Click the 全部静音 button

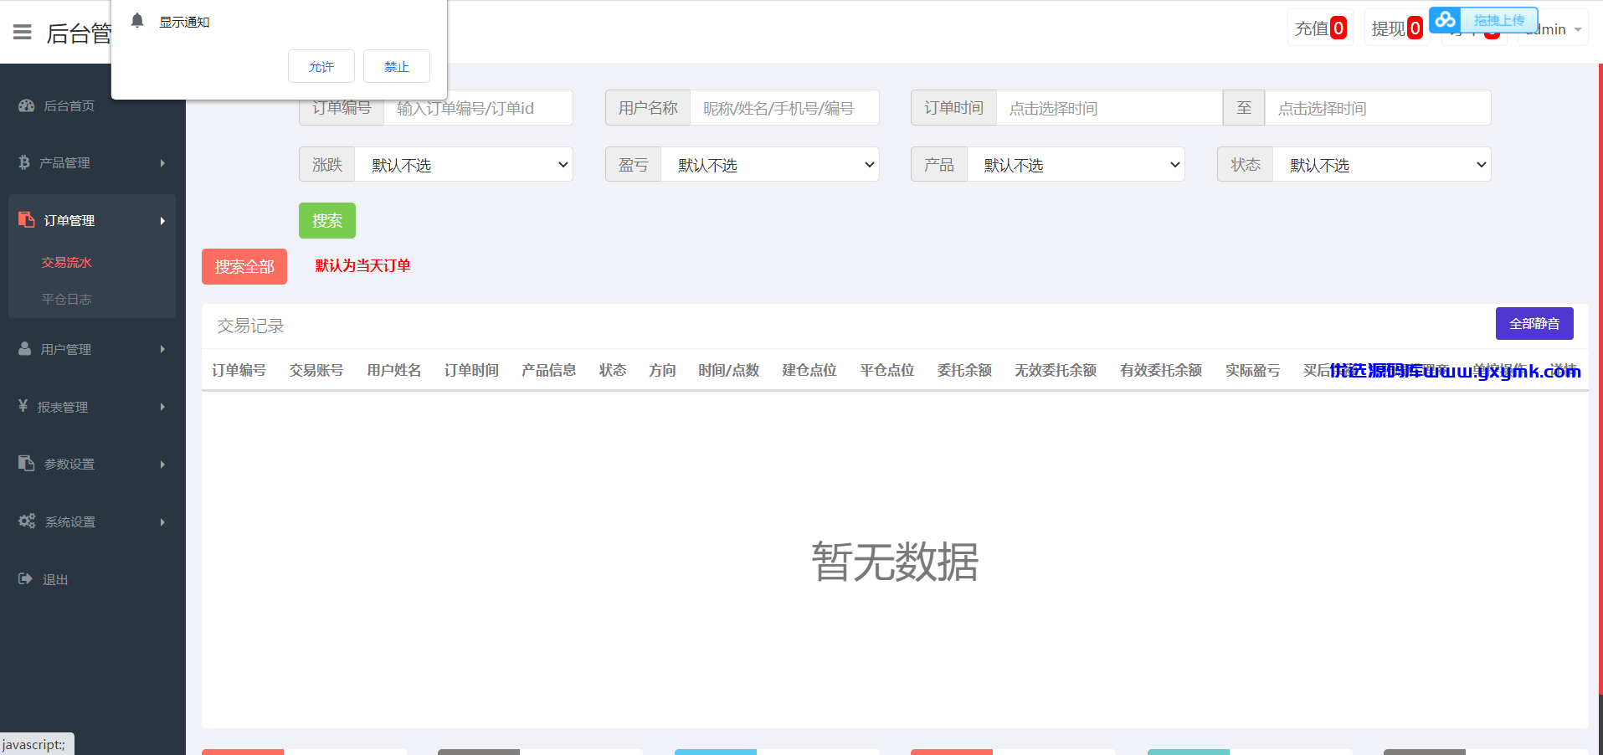[1534, 324]
